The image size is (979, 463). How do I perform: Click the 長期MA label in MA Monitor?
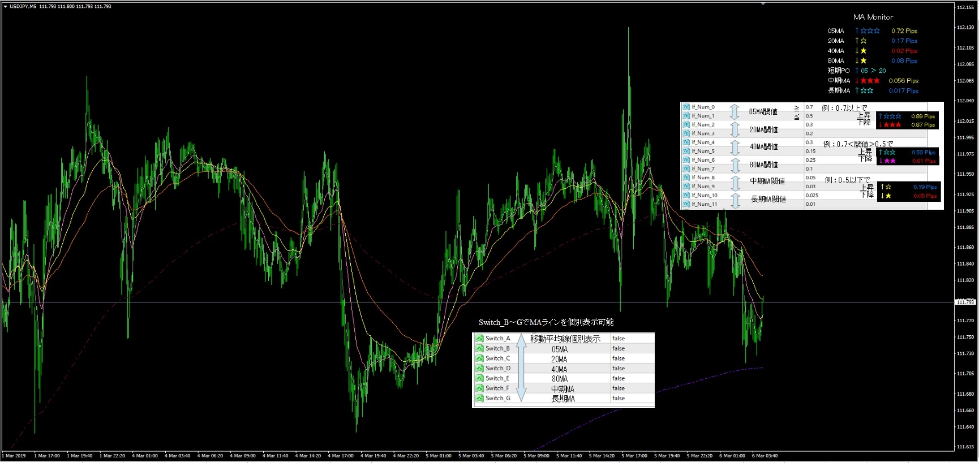[x=839, y=90]
